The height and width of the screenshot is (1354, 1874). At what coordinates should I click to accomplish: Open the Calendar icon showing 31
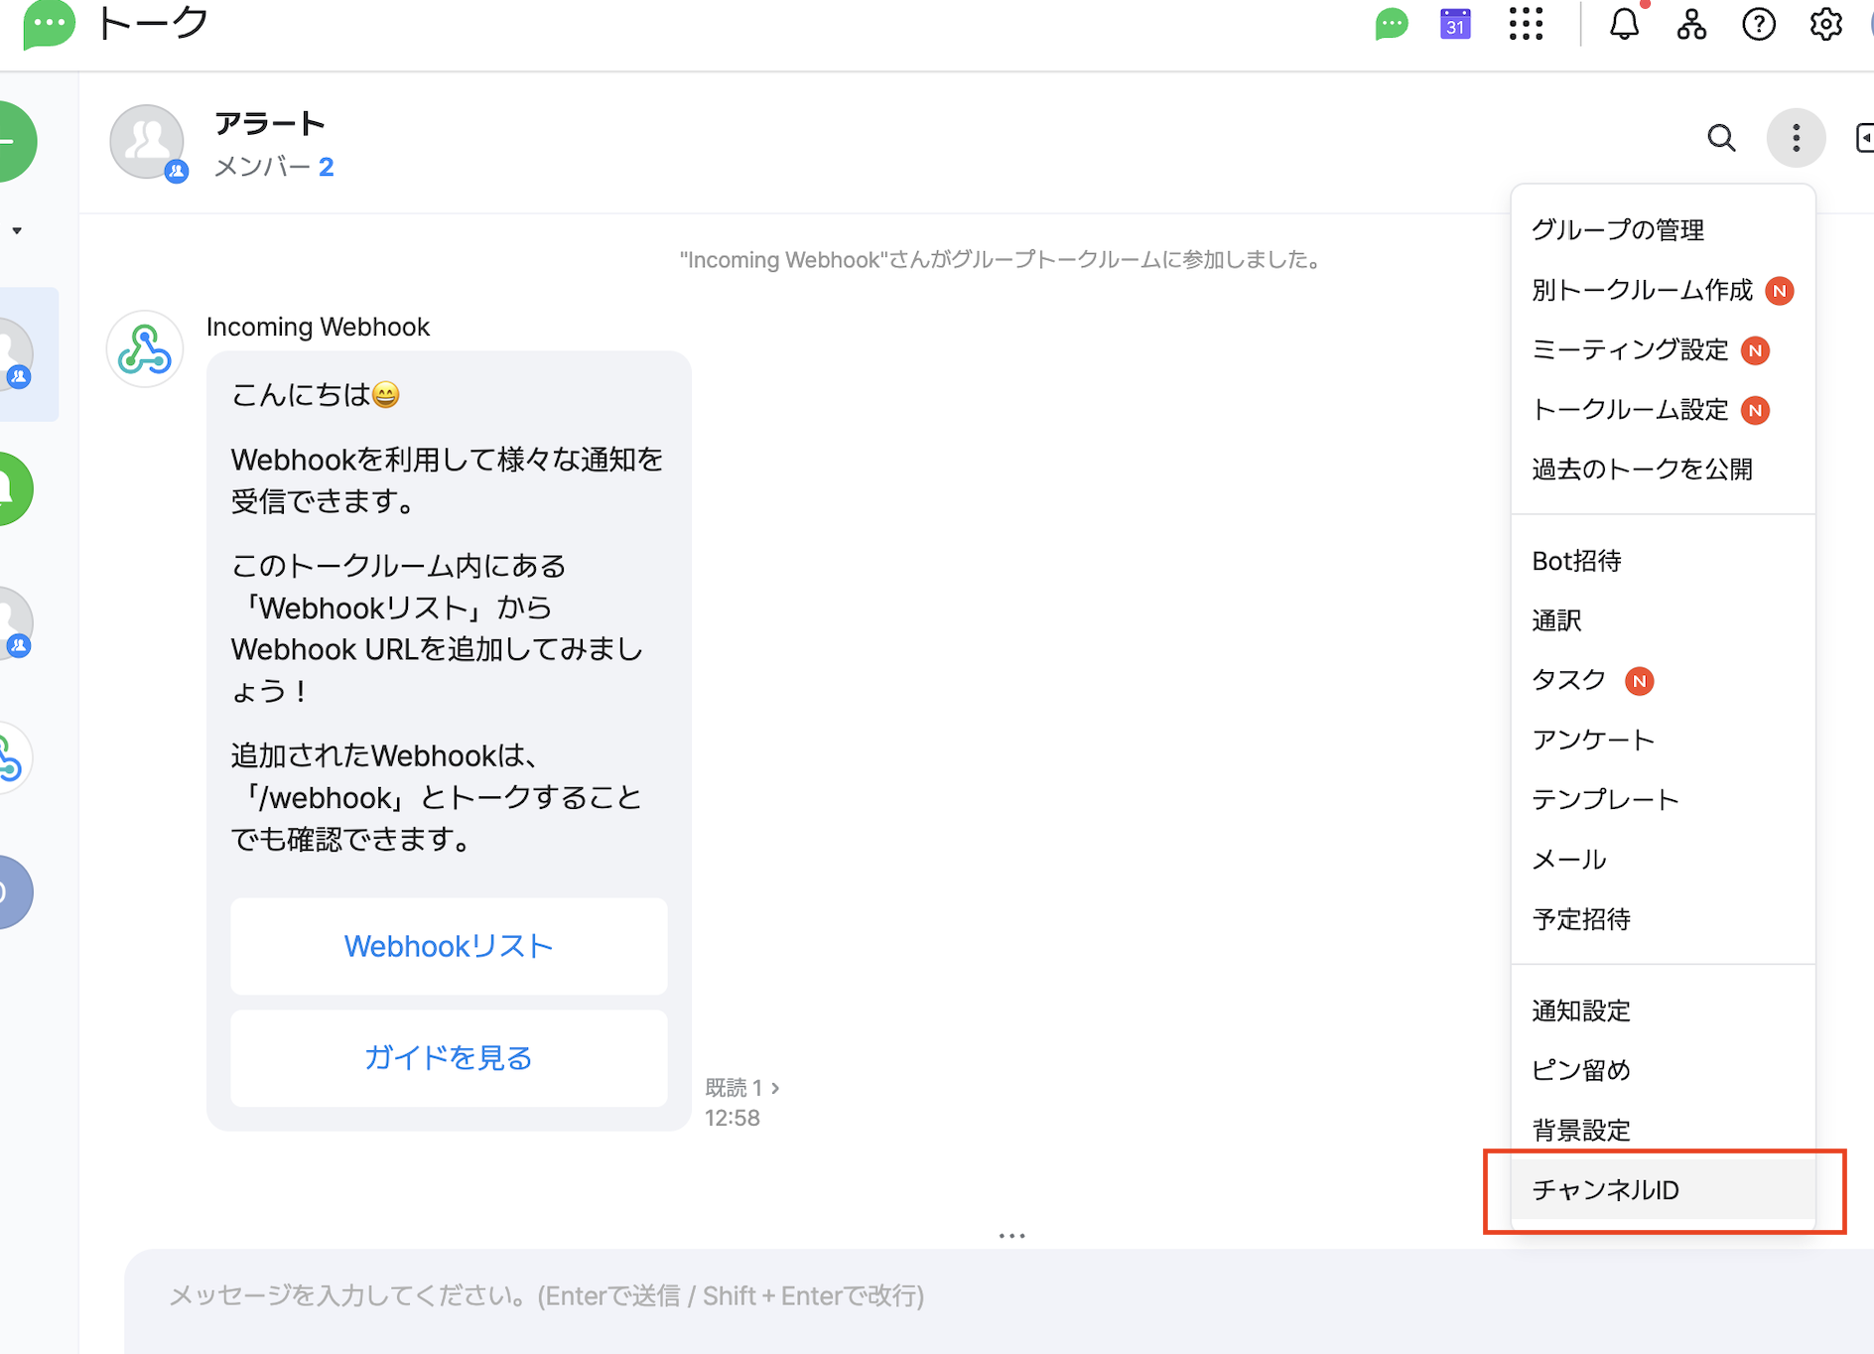tap(1455, 23)
